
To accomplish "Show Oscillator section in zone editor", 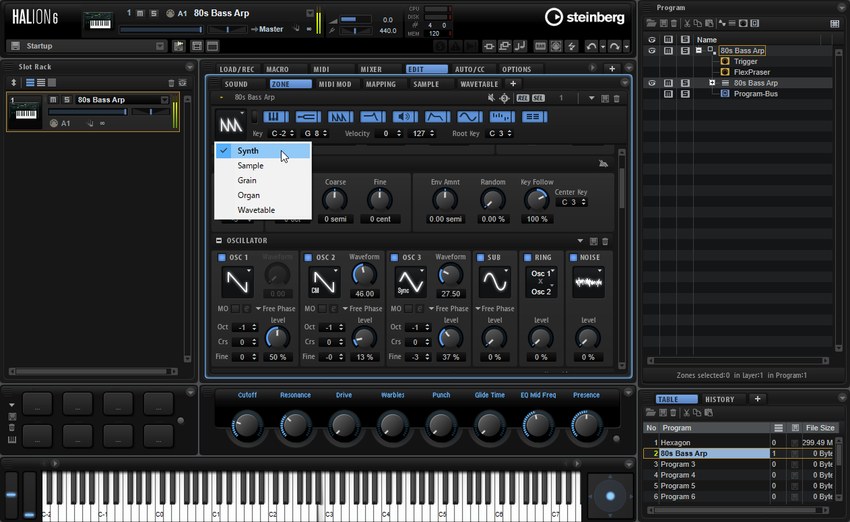I will [x=341, y=117].
